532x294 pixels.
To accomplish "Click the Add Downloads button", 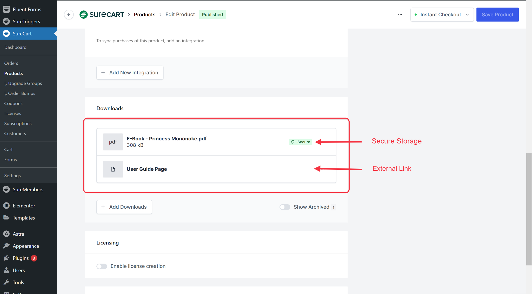I will (x=124, y=207).
